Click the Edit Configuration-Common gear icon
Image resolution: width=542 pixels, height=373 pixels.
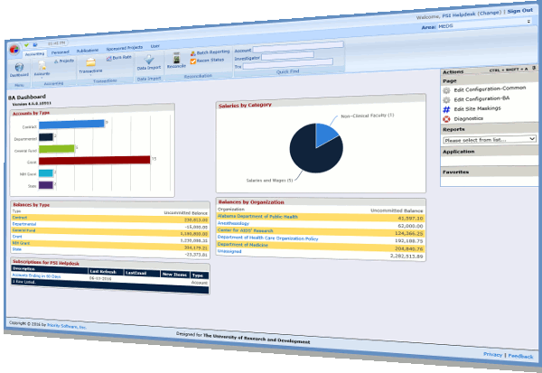click(446, 90)
